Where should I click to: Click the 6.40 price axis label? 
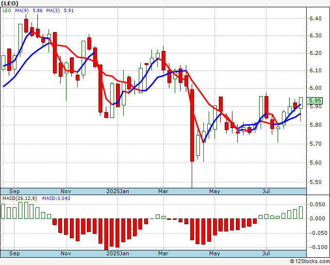coord(315,18)
